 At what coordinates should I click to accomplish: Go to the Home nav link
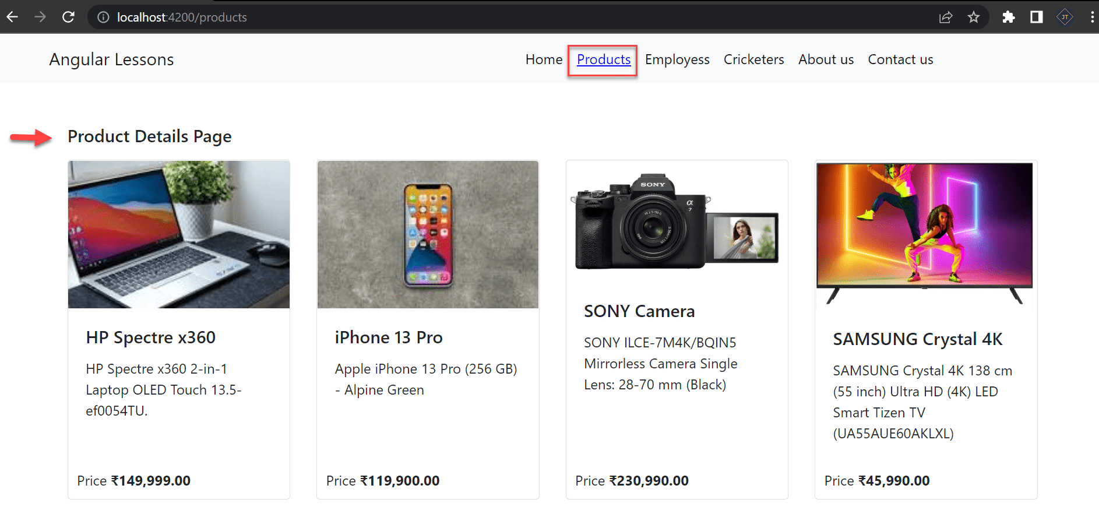544,59
